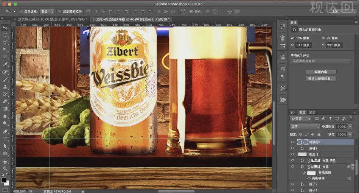Select the Type tool in the toolbar
359x193 pixels.
(x=5, y=139)
